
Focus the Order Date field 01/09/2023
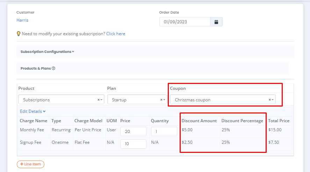click(x=185, y=22)
